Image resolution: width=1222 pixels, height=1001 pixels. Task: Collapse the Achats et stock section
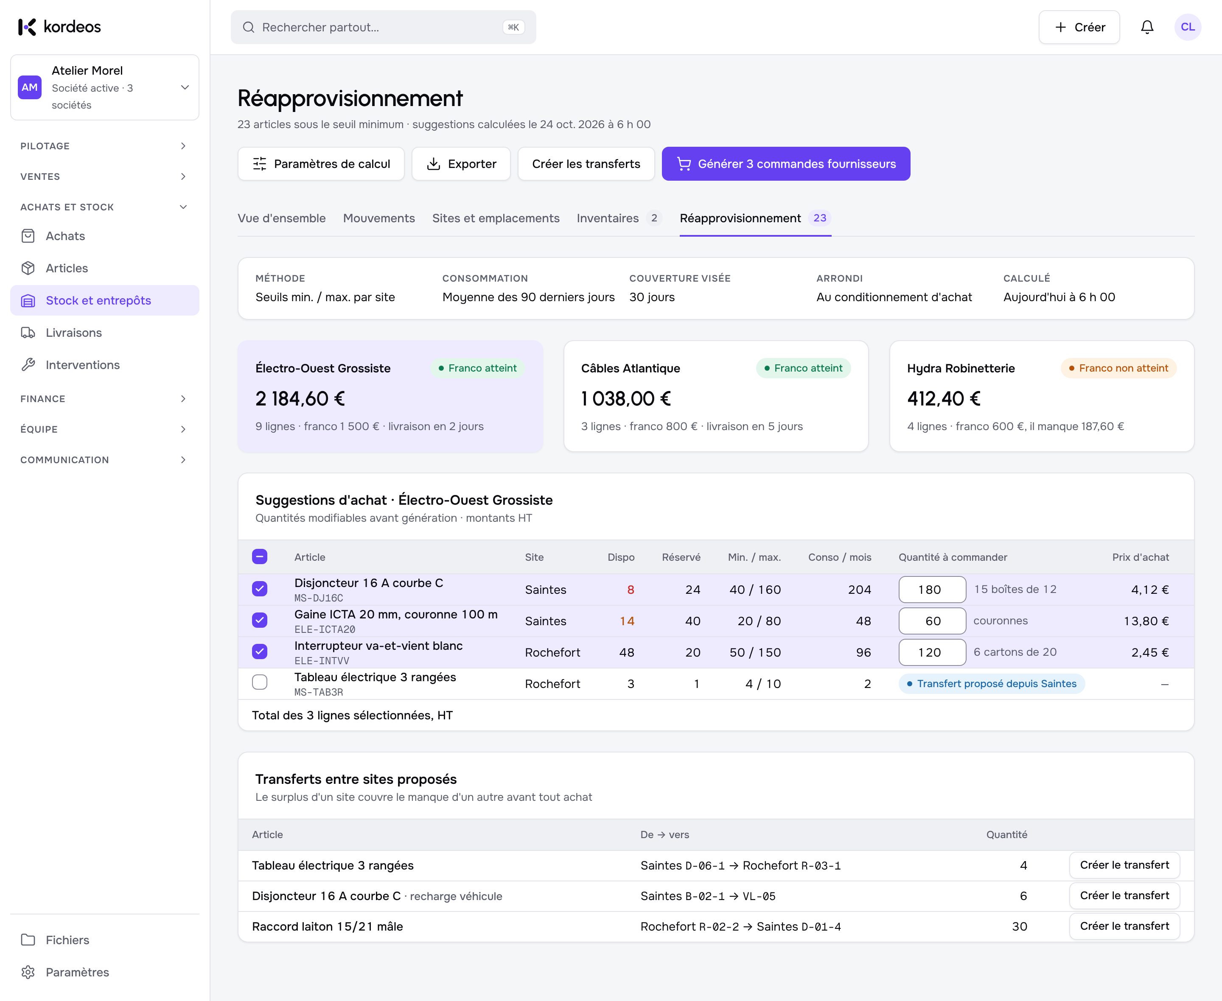tap(104, 207)
